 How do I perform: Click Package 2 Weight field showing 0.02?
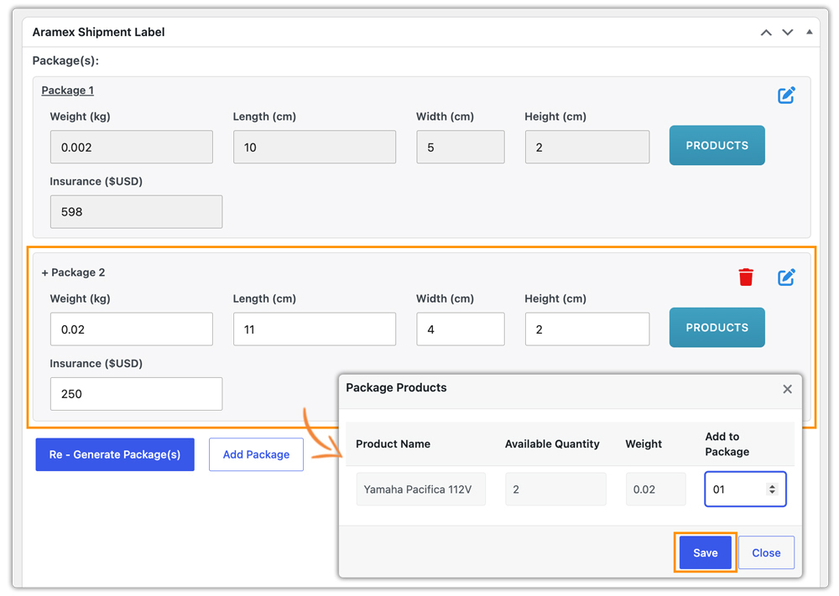pyautogui.click(x=132, y=329)
